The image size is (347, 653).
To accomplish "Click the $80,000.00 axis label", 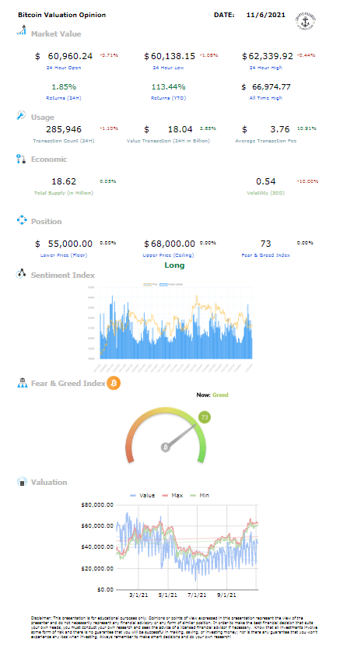I will (98, 505).
